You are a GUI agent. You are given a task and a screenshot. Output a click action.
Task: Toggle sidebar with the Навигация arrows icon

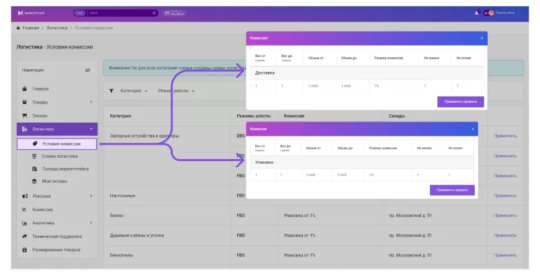[x=87, y=70]
